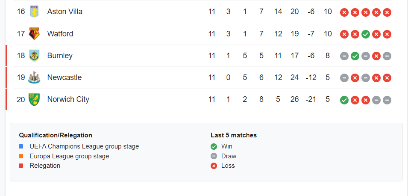The width and height of the screenshot is (408, 196).
Task: Click Norwich City's goal difference of -21
Action: click(x=311, y=99)
